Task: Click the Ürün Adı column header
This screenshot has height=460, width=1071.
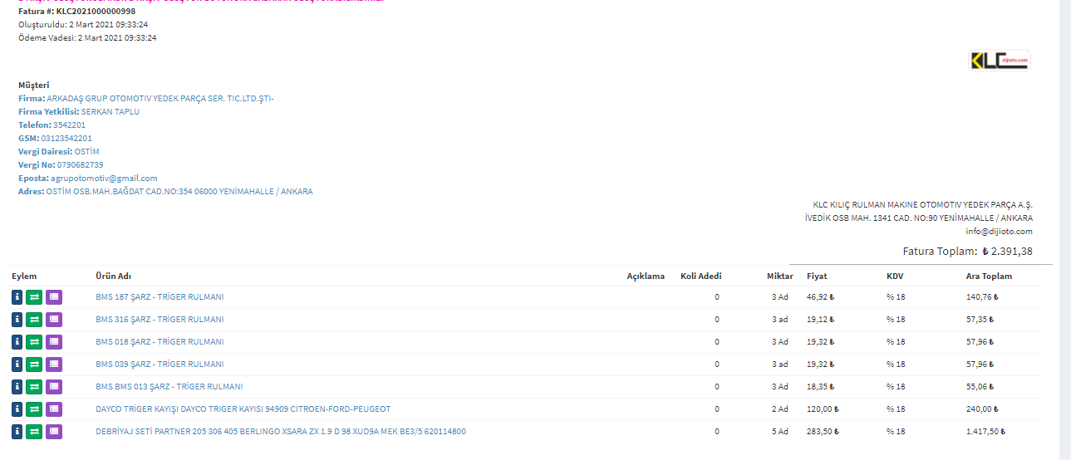Action: [x=113, y=276]
